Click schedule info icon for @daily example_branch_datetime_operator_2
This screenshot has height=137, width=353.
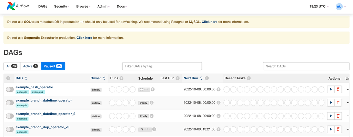tap(152, 116)
